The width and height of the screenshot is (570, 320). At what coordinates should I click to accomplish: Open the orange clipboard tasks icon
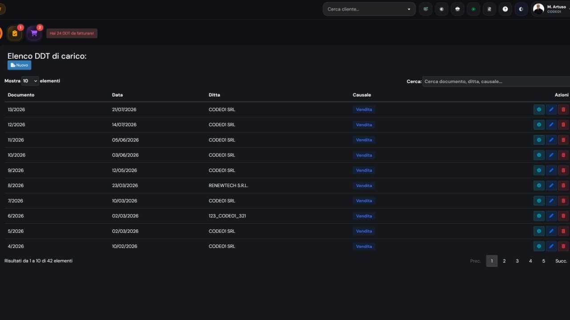15,33
